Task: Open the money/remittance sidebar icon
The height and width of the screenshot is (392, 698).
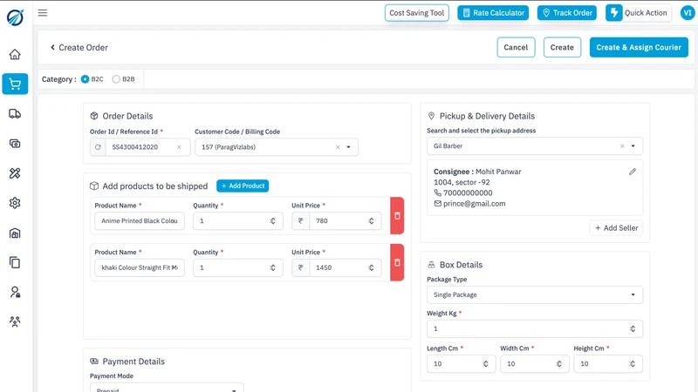Action: click(15, 144)
